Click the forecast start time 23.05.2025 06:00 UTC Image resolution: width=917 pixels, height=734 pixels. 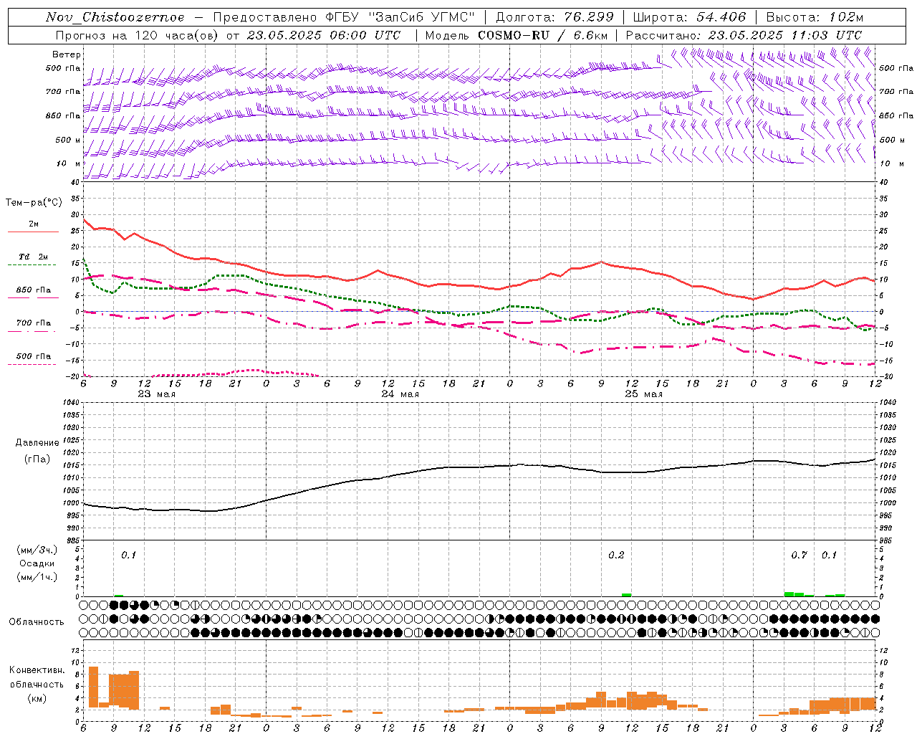click(x=324, y=35)
